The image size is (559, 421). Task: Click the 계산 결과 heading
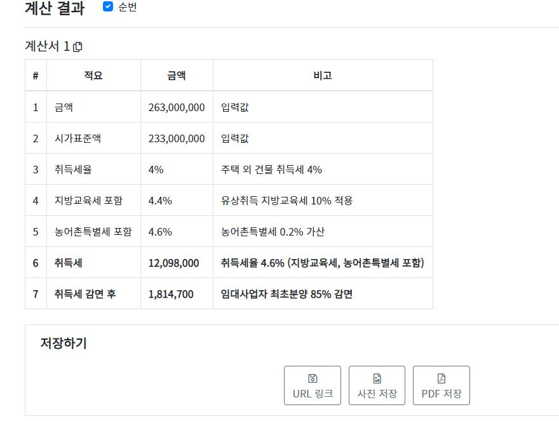(x=55, y=8)
